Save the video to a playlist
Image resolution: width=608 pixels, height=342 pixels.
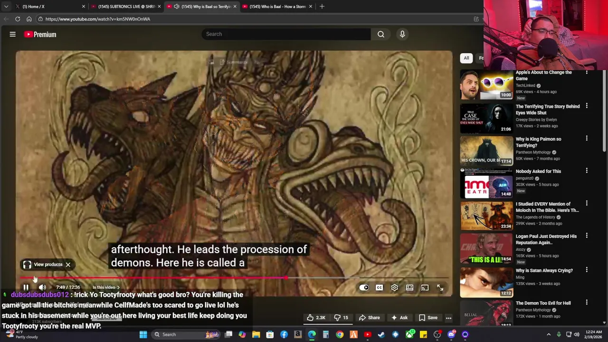pos(428,318)
